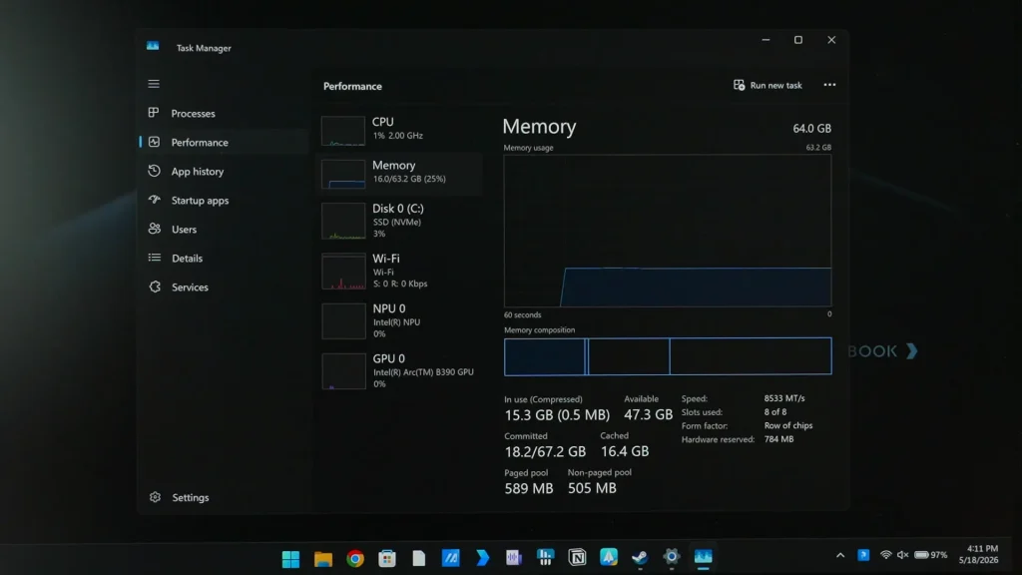Select the CPU performance graph

point(399,129)
